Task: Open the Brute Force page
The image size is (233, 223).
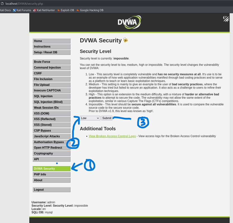Action: (51, 62)
